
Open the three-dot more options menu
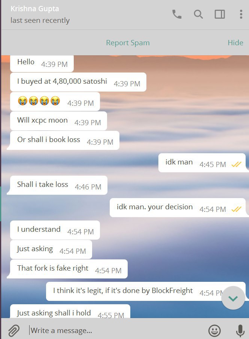click(x=241, y=14)
